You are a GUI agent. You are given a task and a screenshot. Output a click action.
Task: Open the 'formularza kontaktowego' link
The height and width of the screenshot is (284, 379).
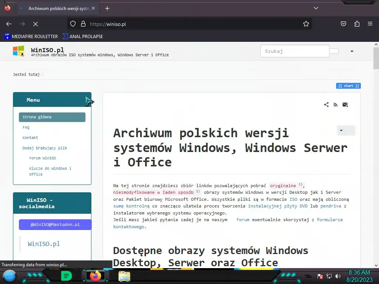330,220
